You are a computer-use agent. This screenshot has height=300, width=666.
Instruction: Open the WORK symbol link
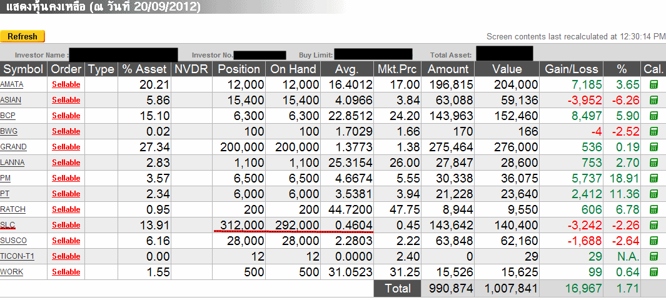(x=12, y=272)
